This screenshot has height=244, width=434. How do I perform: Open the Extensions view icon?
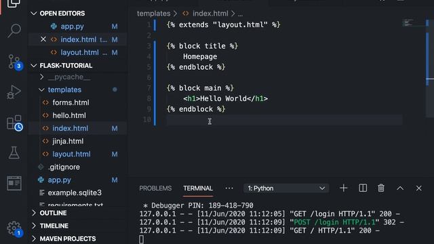click(x=14, y=123)
